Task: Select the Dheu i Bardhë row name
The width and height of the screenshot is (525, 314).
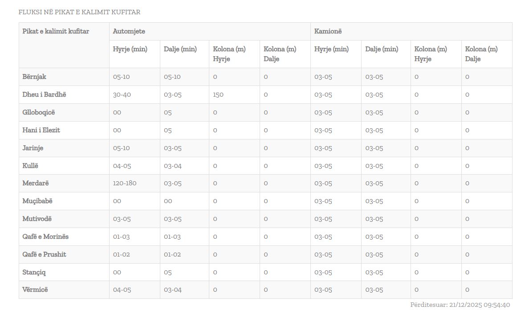Action: tap(44, 94)
